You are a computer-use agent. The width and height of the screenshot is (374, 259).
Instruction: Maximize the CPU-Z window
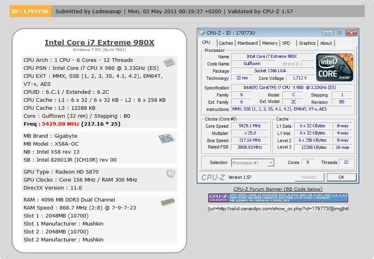click(x=339, y=33)
